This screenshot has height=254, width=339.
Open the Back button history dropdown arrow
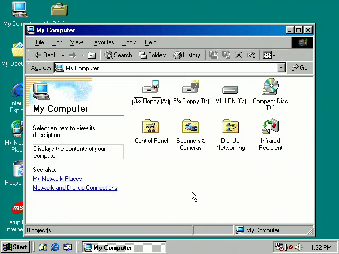[x=63, y=55]
